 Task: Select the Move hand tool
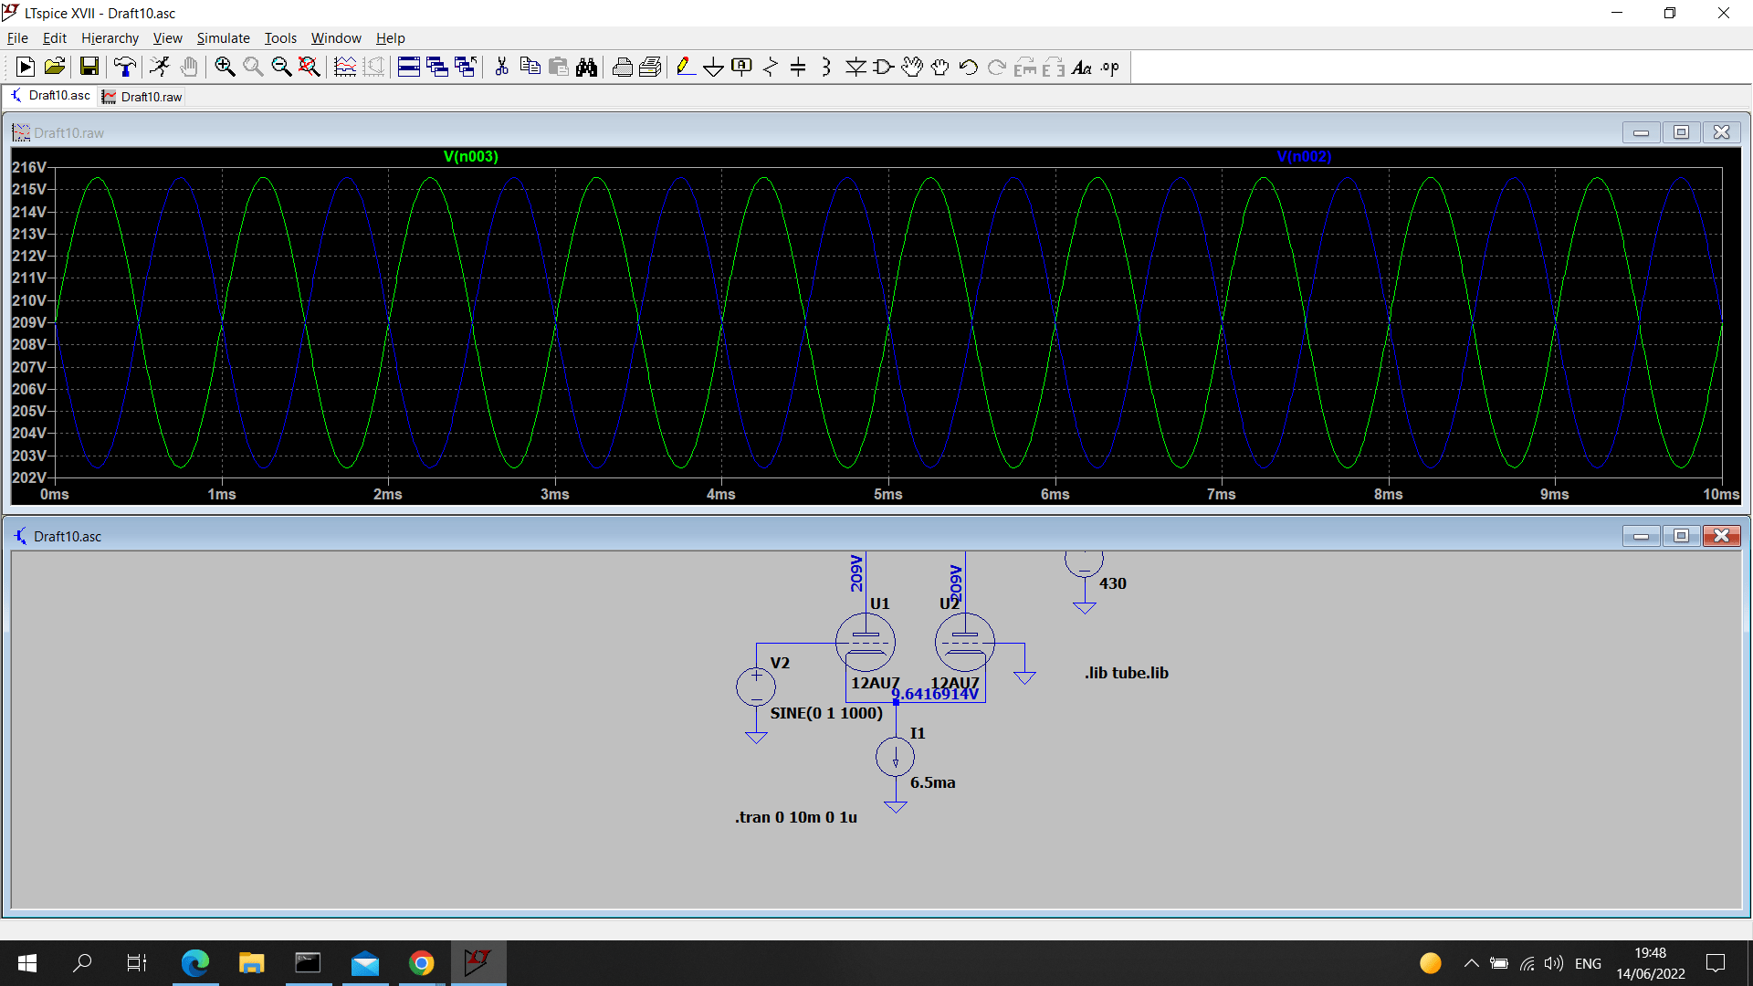click(912, 67)
